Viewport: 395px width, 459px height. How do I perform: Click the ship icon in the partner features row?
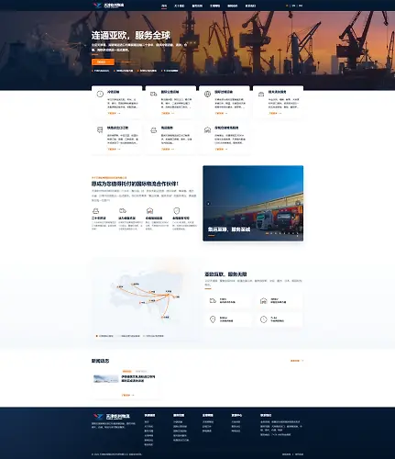tap(95, 211)
